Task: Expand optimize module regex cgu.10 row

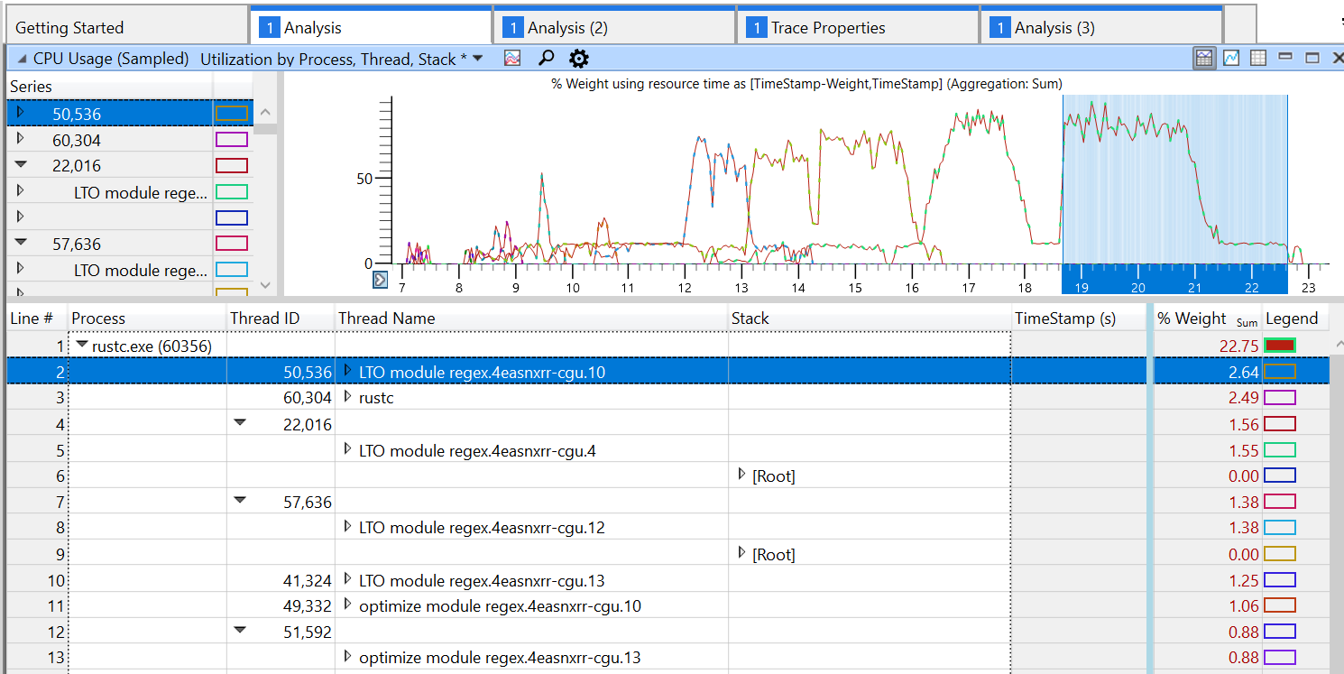Action: click(348, 605)
